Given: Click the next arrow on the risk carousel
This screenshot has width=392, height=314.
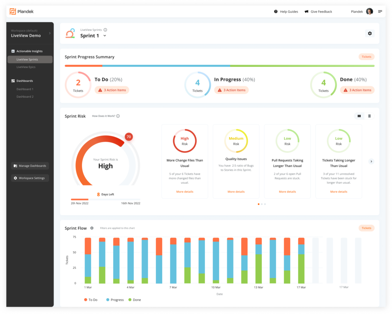Looking at the screenshot, I should tap(371, 161).
